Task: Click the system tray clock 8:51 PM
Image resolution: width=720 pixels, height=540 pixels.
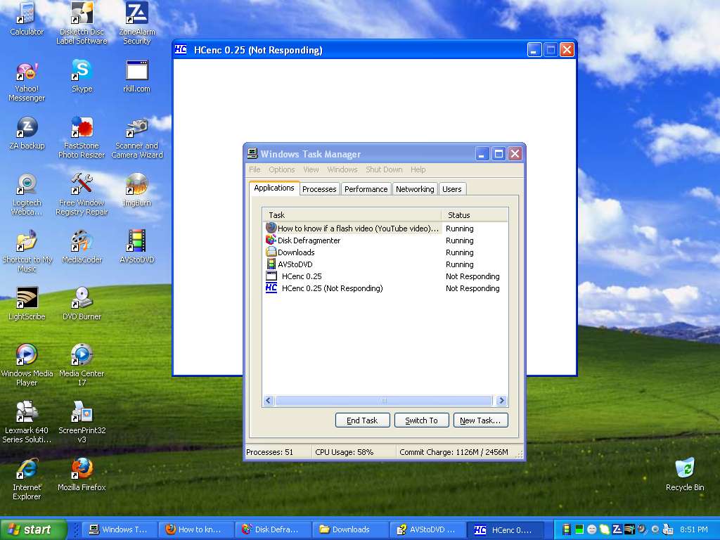Action: click(694, 529)
